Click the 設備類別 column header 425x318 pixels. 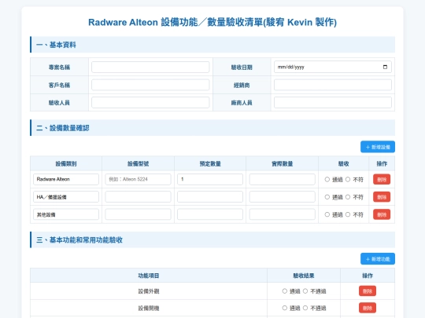66,163
